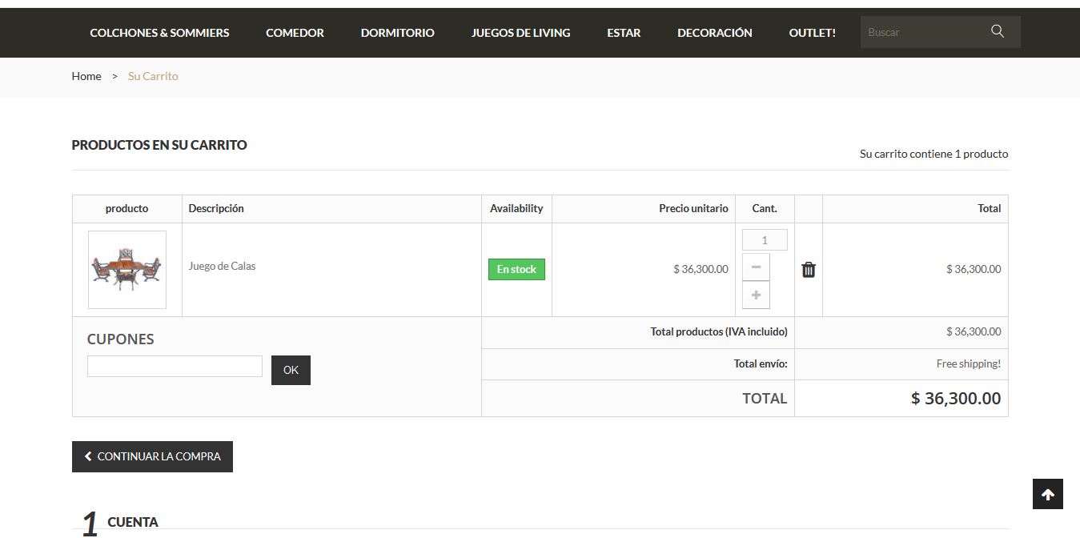The height and width of the screenshot is (538, 1080).
Task: Decrease quantity with the minus button
Action: [756, 267]
